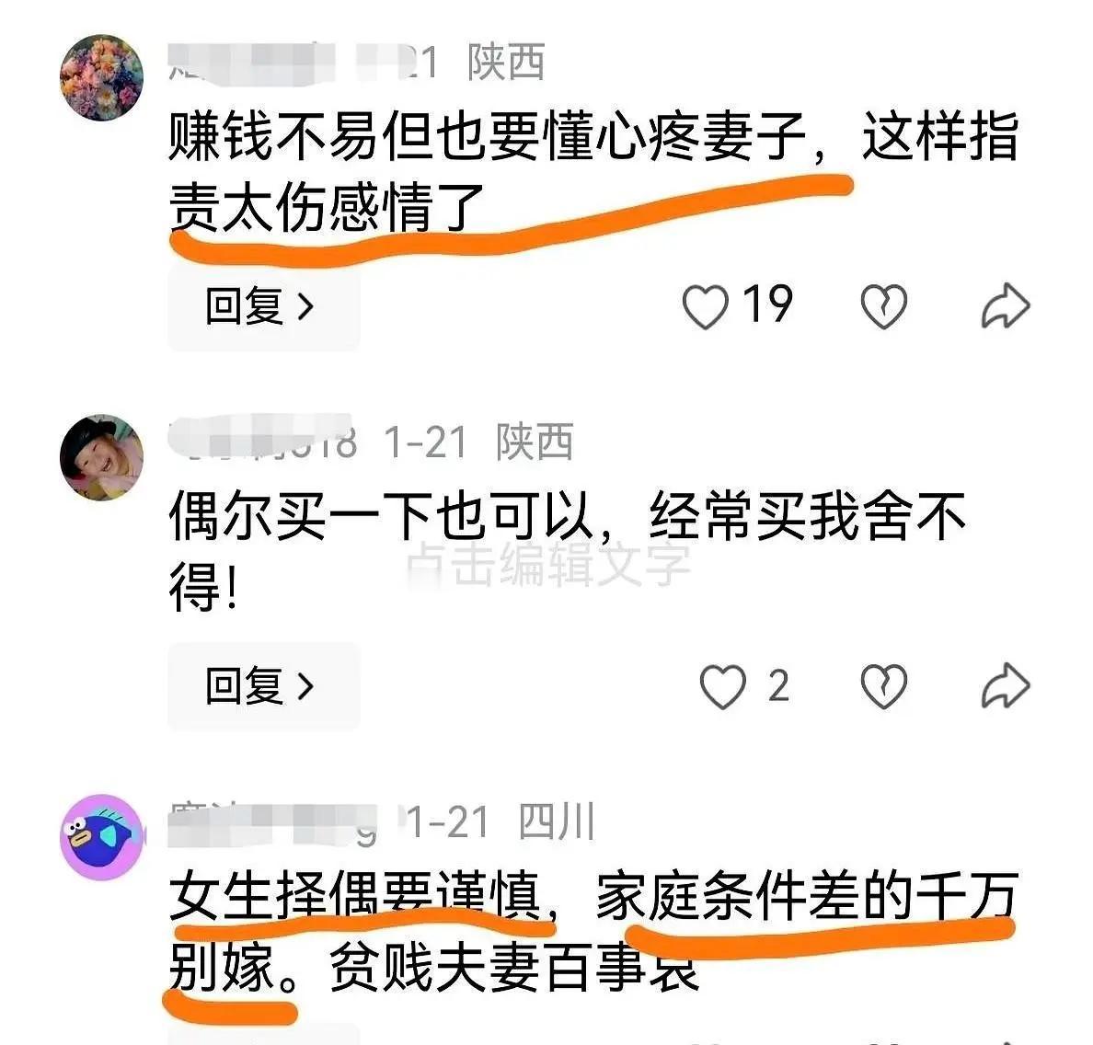Open the smiling child avatar profile
The height and width of the screenshot is (1045, 1093).
click(102, 457)
